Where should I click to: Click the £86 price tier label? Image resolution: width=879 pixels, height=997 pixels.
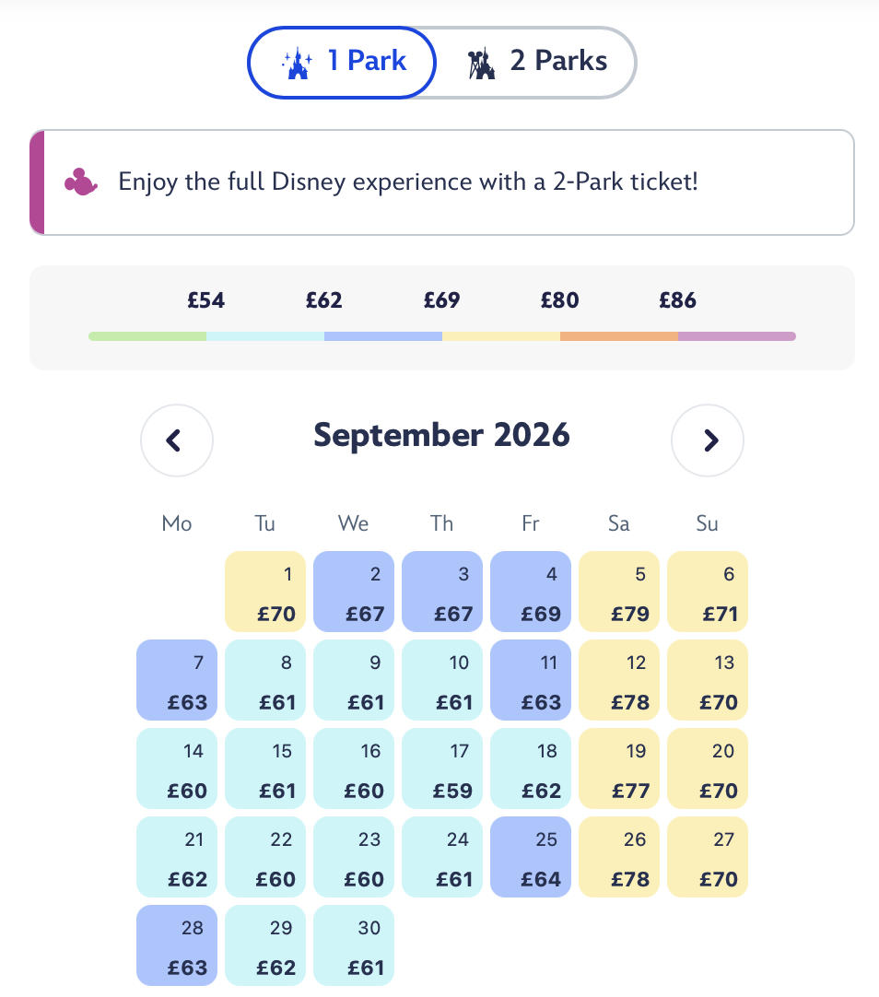tap(678, 300)
